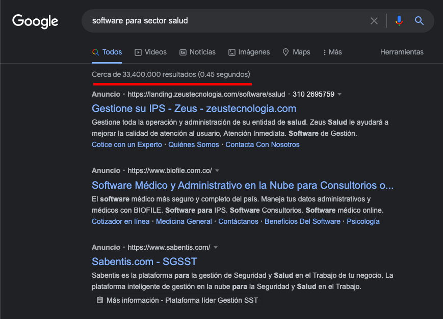Clear the search query with the X icon
Image resolution: width=443 pixels, height=319 pixels.
[x=374, y=21]
